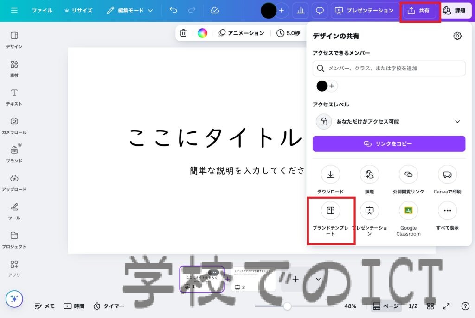Open the background color picker swatch
475x318 pixels.
202,33
